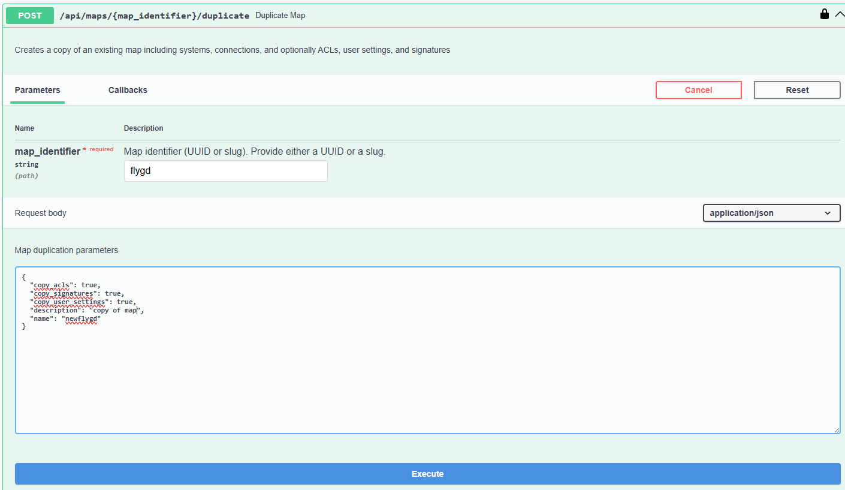Click the authorization lock icon
This screenshot has height=490, width=845.
tap(825, 14)
